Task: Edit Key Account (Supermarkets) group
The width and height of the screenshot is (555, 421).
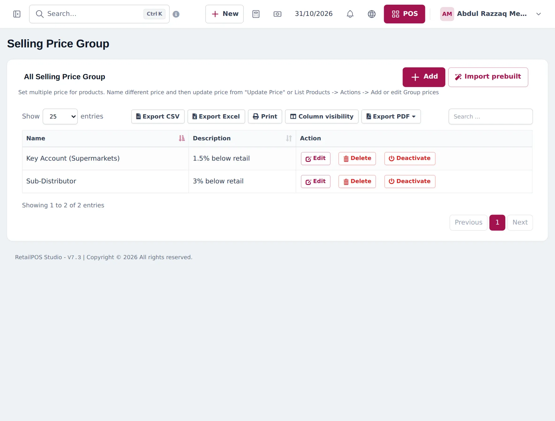Action: pyautogui.click(x=316, y=158)
